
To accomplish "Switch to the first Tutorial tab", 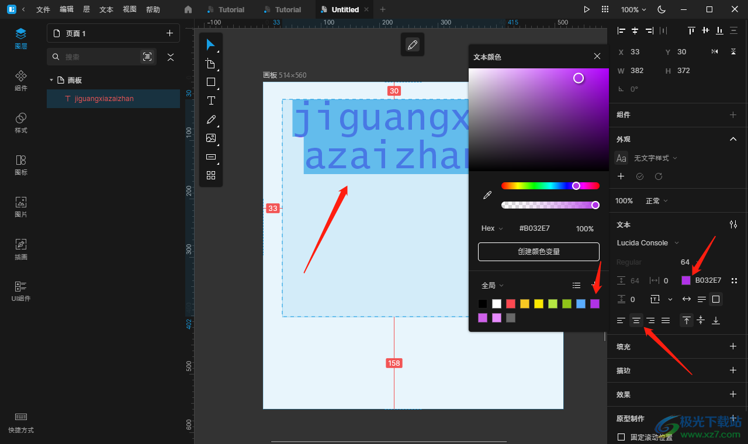I will pos(226,9).
